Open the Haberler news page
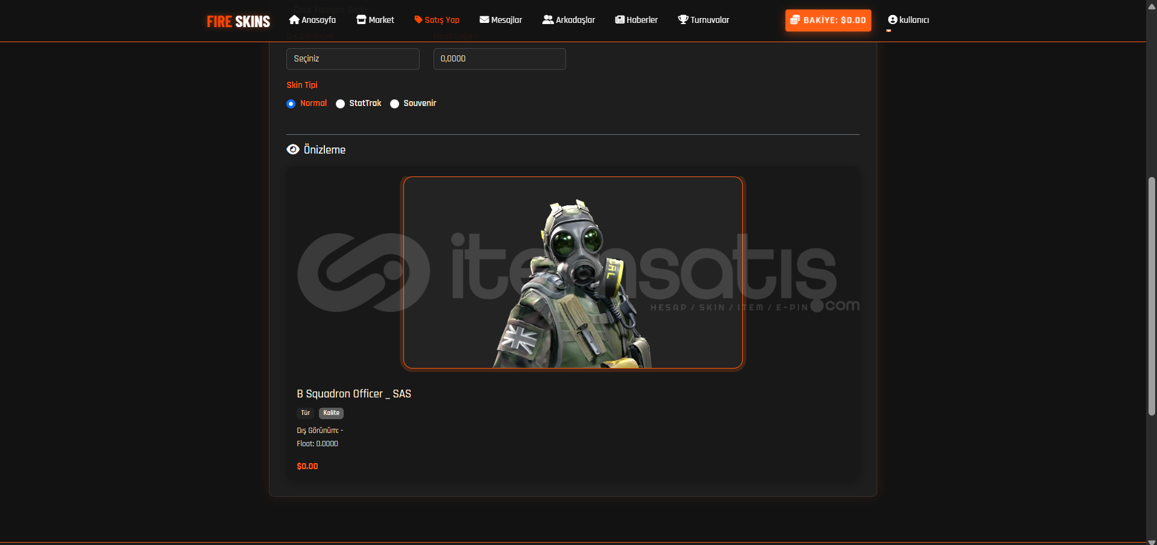 click(x=637, y=20)
